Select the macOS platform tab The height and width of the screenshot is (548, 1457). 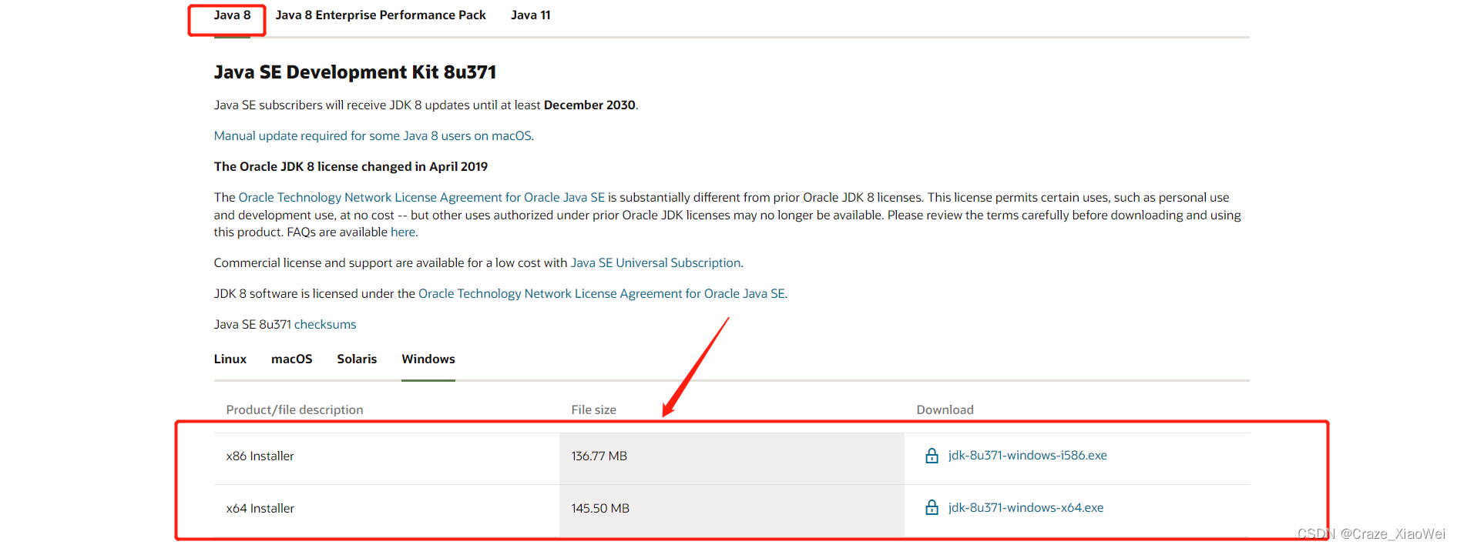tap(292, 359)
